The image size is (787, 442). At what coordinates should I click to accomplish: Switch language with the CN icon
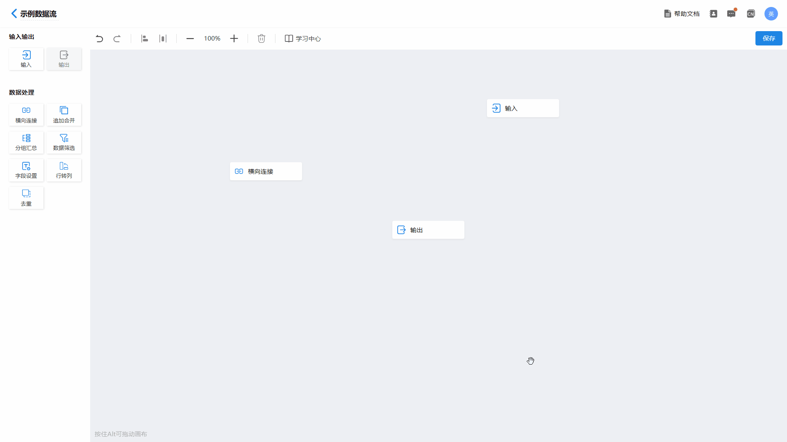tap(751, 14)
